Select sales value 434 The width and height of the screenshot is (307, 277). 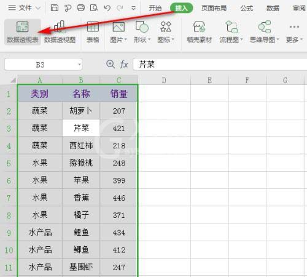point(119,233)
